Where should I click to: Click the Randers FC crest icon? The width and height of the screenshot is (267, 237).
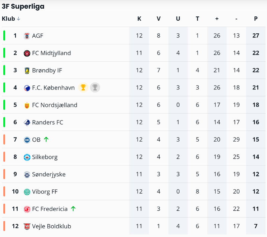(27, 123)
